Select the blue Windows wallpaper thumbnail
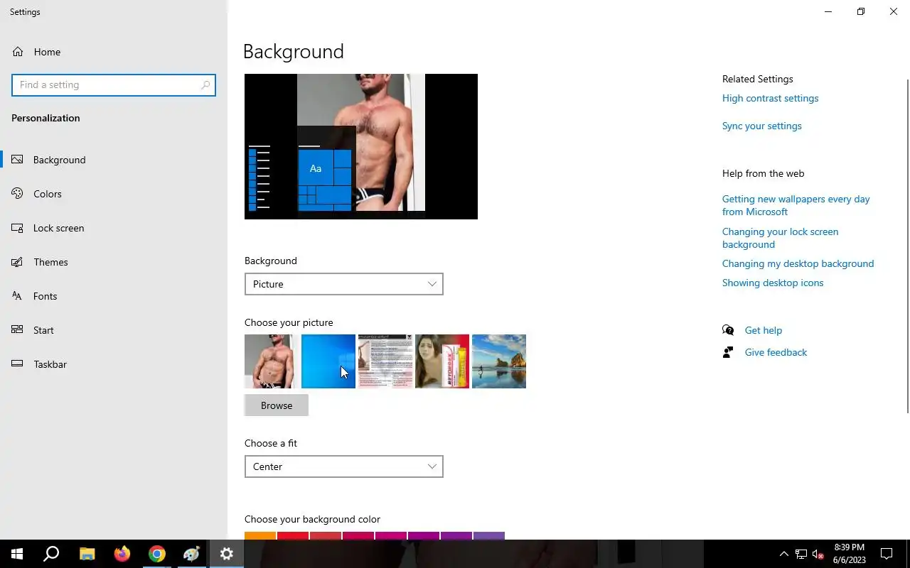910x568 pixels. (x=328, y=361)
